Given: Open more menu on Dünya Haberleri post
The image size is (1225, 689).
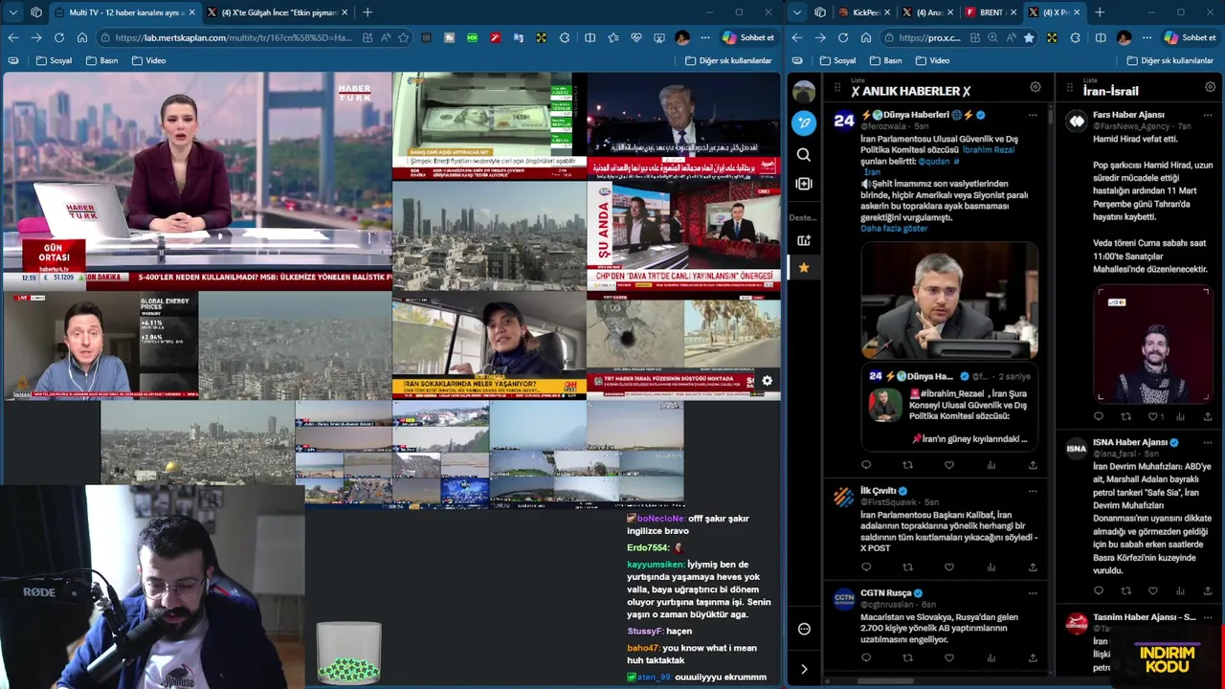Looking at the screenshot, I should [1033, 115].
